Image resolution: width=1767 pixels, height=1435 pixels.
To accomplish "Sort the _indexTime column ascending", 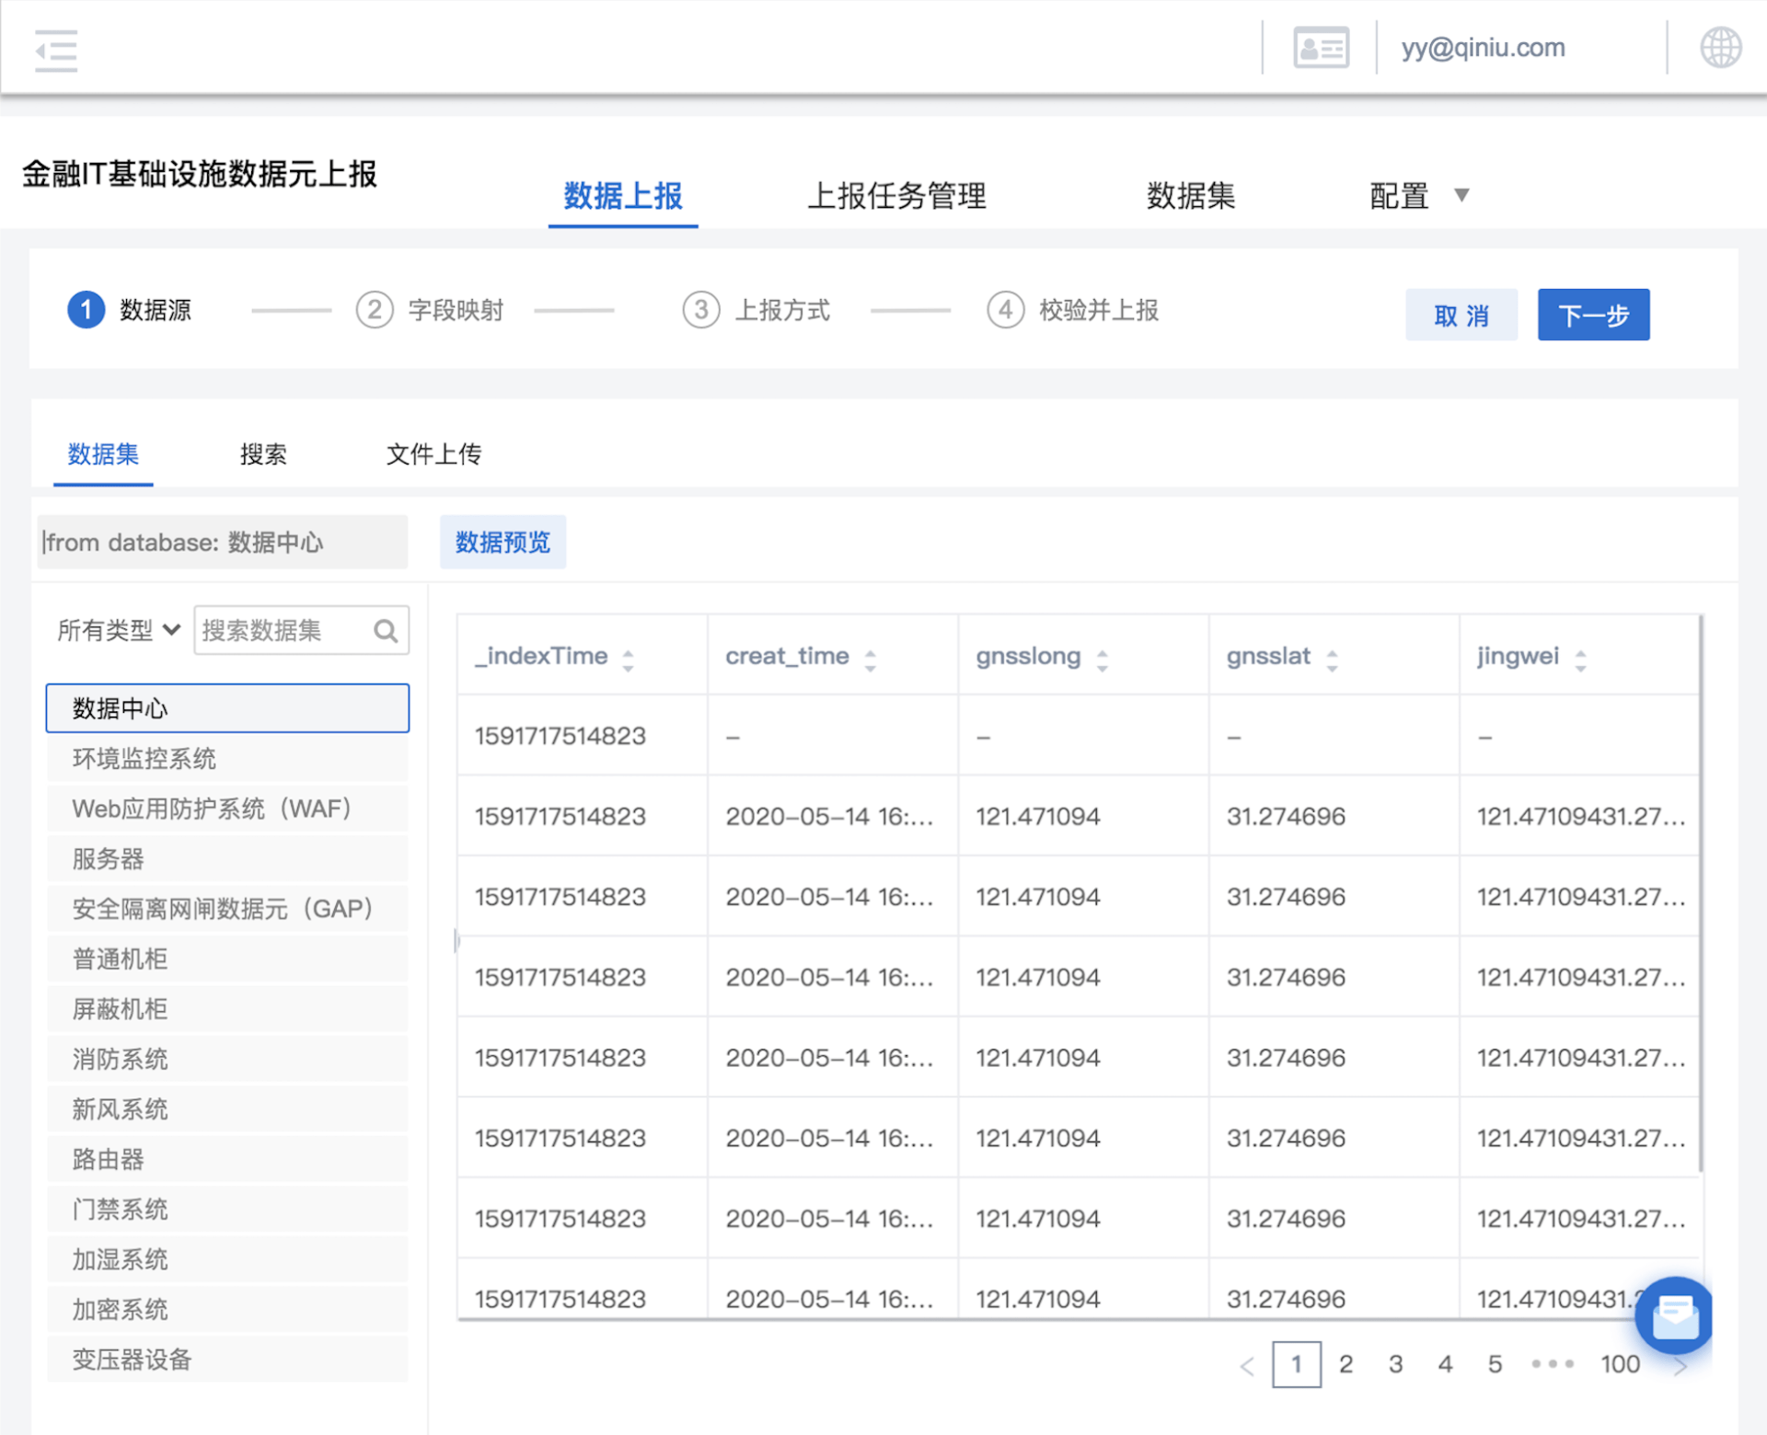I will [629, 656].
